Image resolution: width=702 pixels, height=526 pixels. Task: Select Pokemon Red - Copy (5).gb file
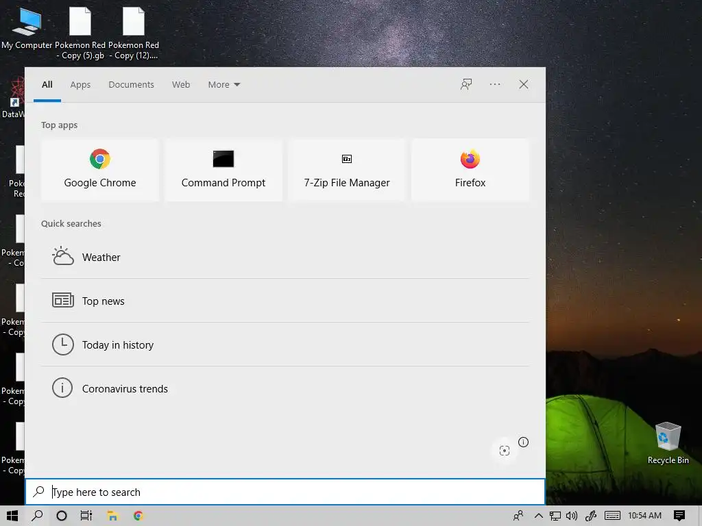click(x=80, y=33)
